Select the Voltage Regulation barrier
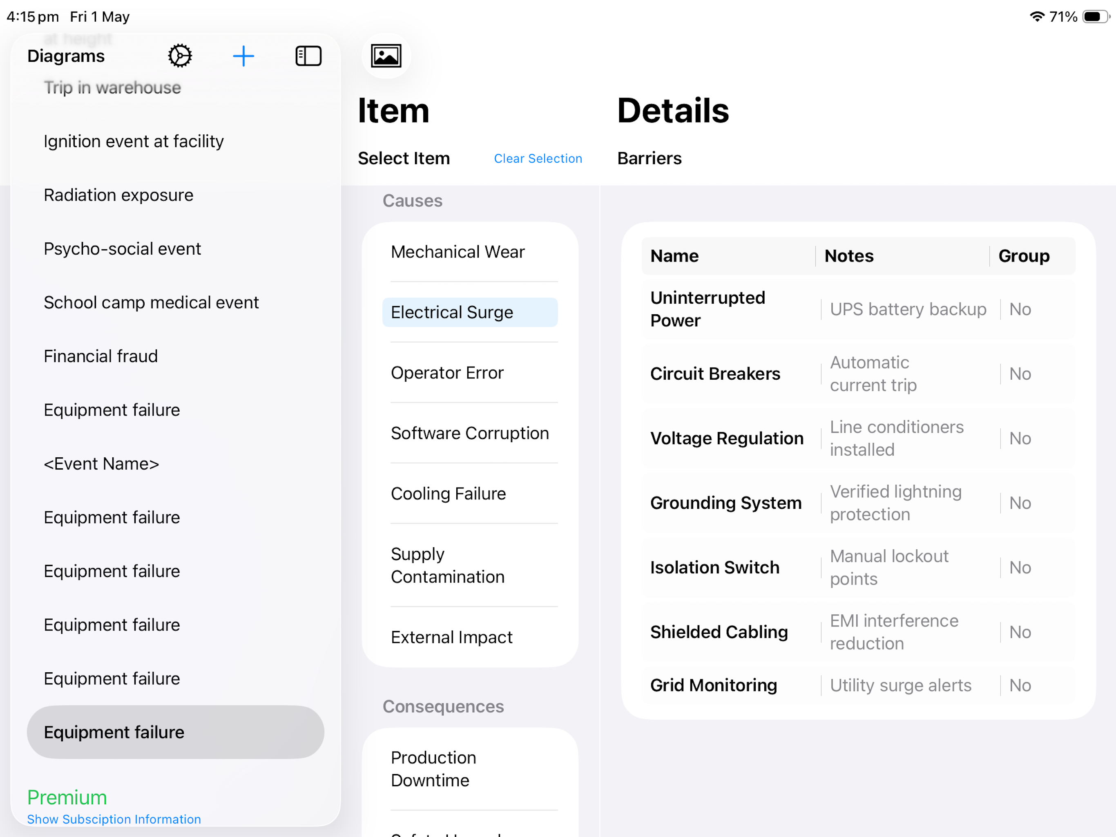The height and width of the screenshot is (837, 1116). (727, 438)
